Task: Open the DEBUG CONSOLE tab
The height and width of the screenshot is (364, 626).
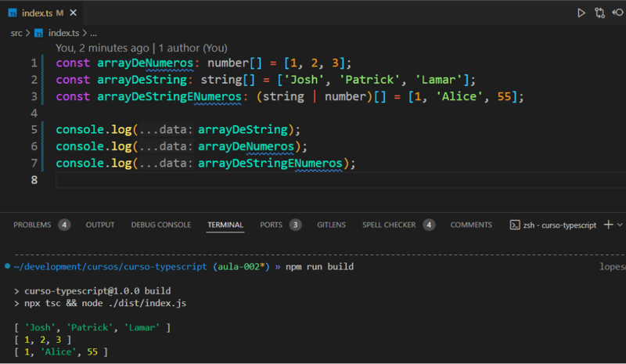Action: (x=161, y=225)
